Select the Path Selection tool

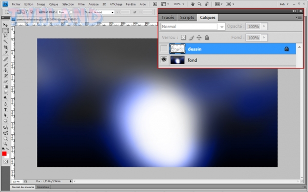tap(5, 115)
